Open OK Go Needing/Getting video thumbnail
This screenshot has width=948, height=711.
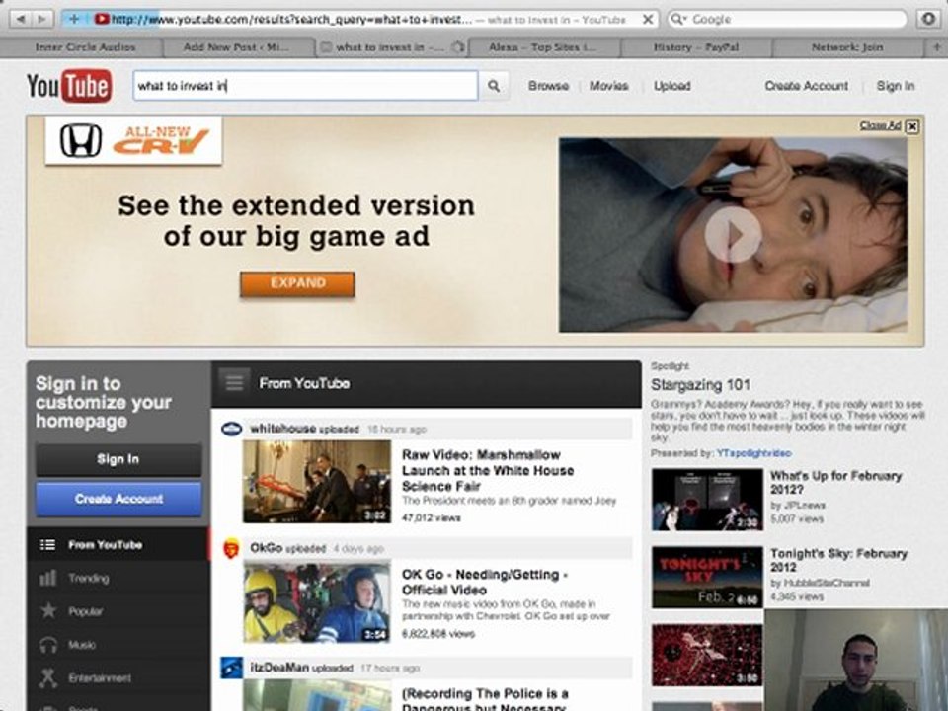point(317,602)
